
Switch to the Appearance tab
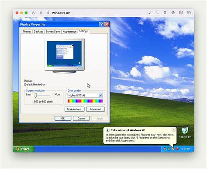(x=69, y=32)
